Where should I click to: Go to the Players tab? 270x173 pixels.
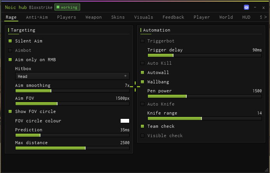coord(67,17)
